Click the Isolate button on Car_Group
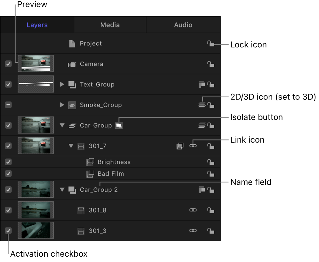The image size is (319, 262). click(x=119, y=125)
